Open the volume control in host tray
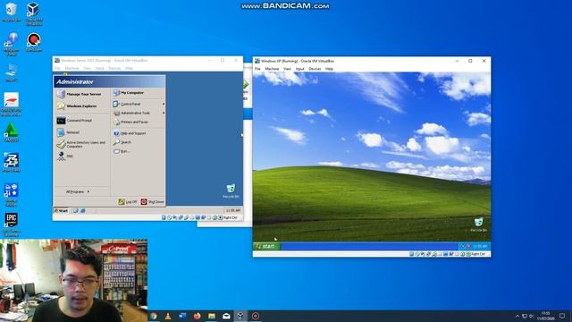This screenshot has height=322, width=572. pyautogui.click(x=531, y=316)
